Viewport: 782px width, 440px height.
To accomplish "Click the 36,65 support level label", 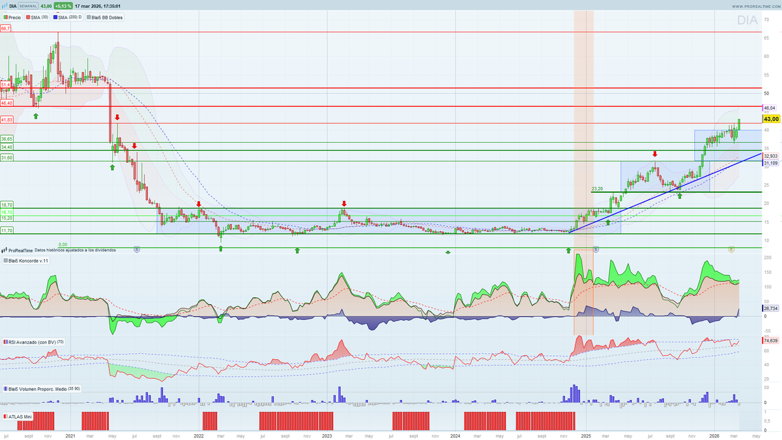I will click(x=7, y=139).
